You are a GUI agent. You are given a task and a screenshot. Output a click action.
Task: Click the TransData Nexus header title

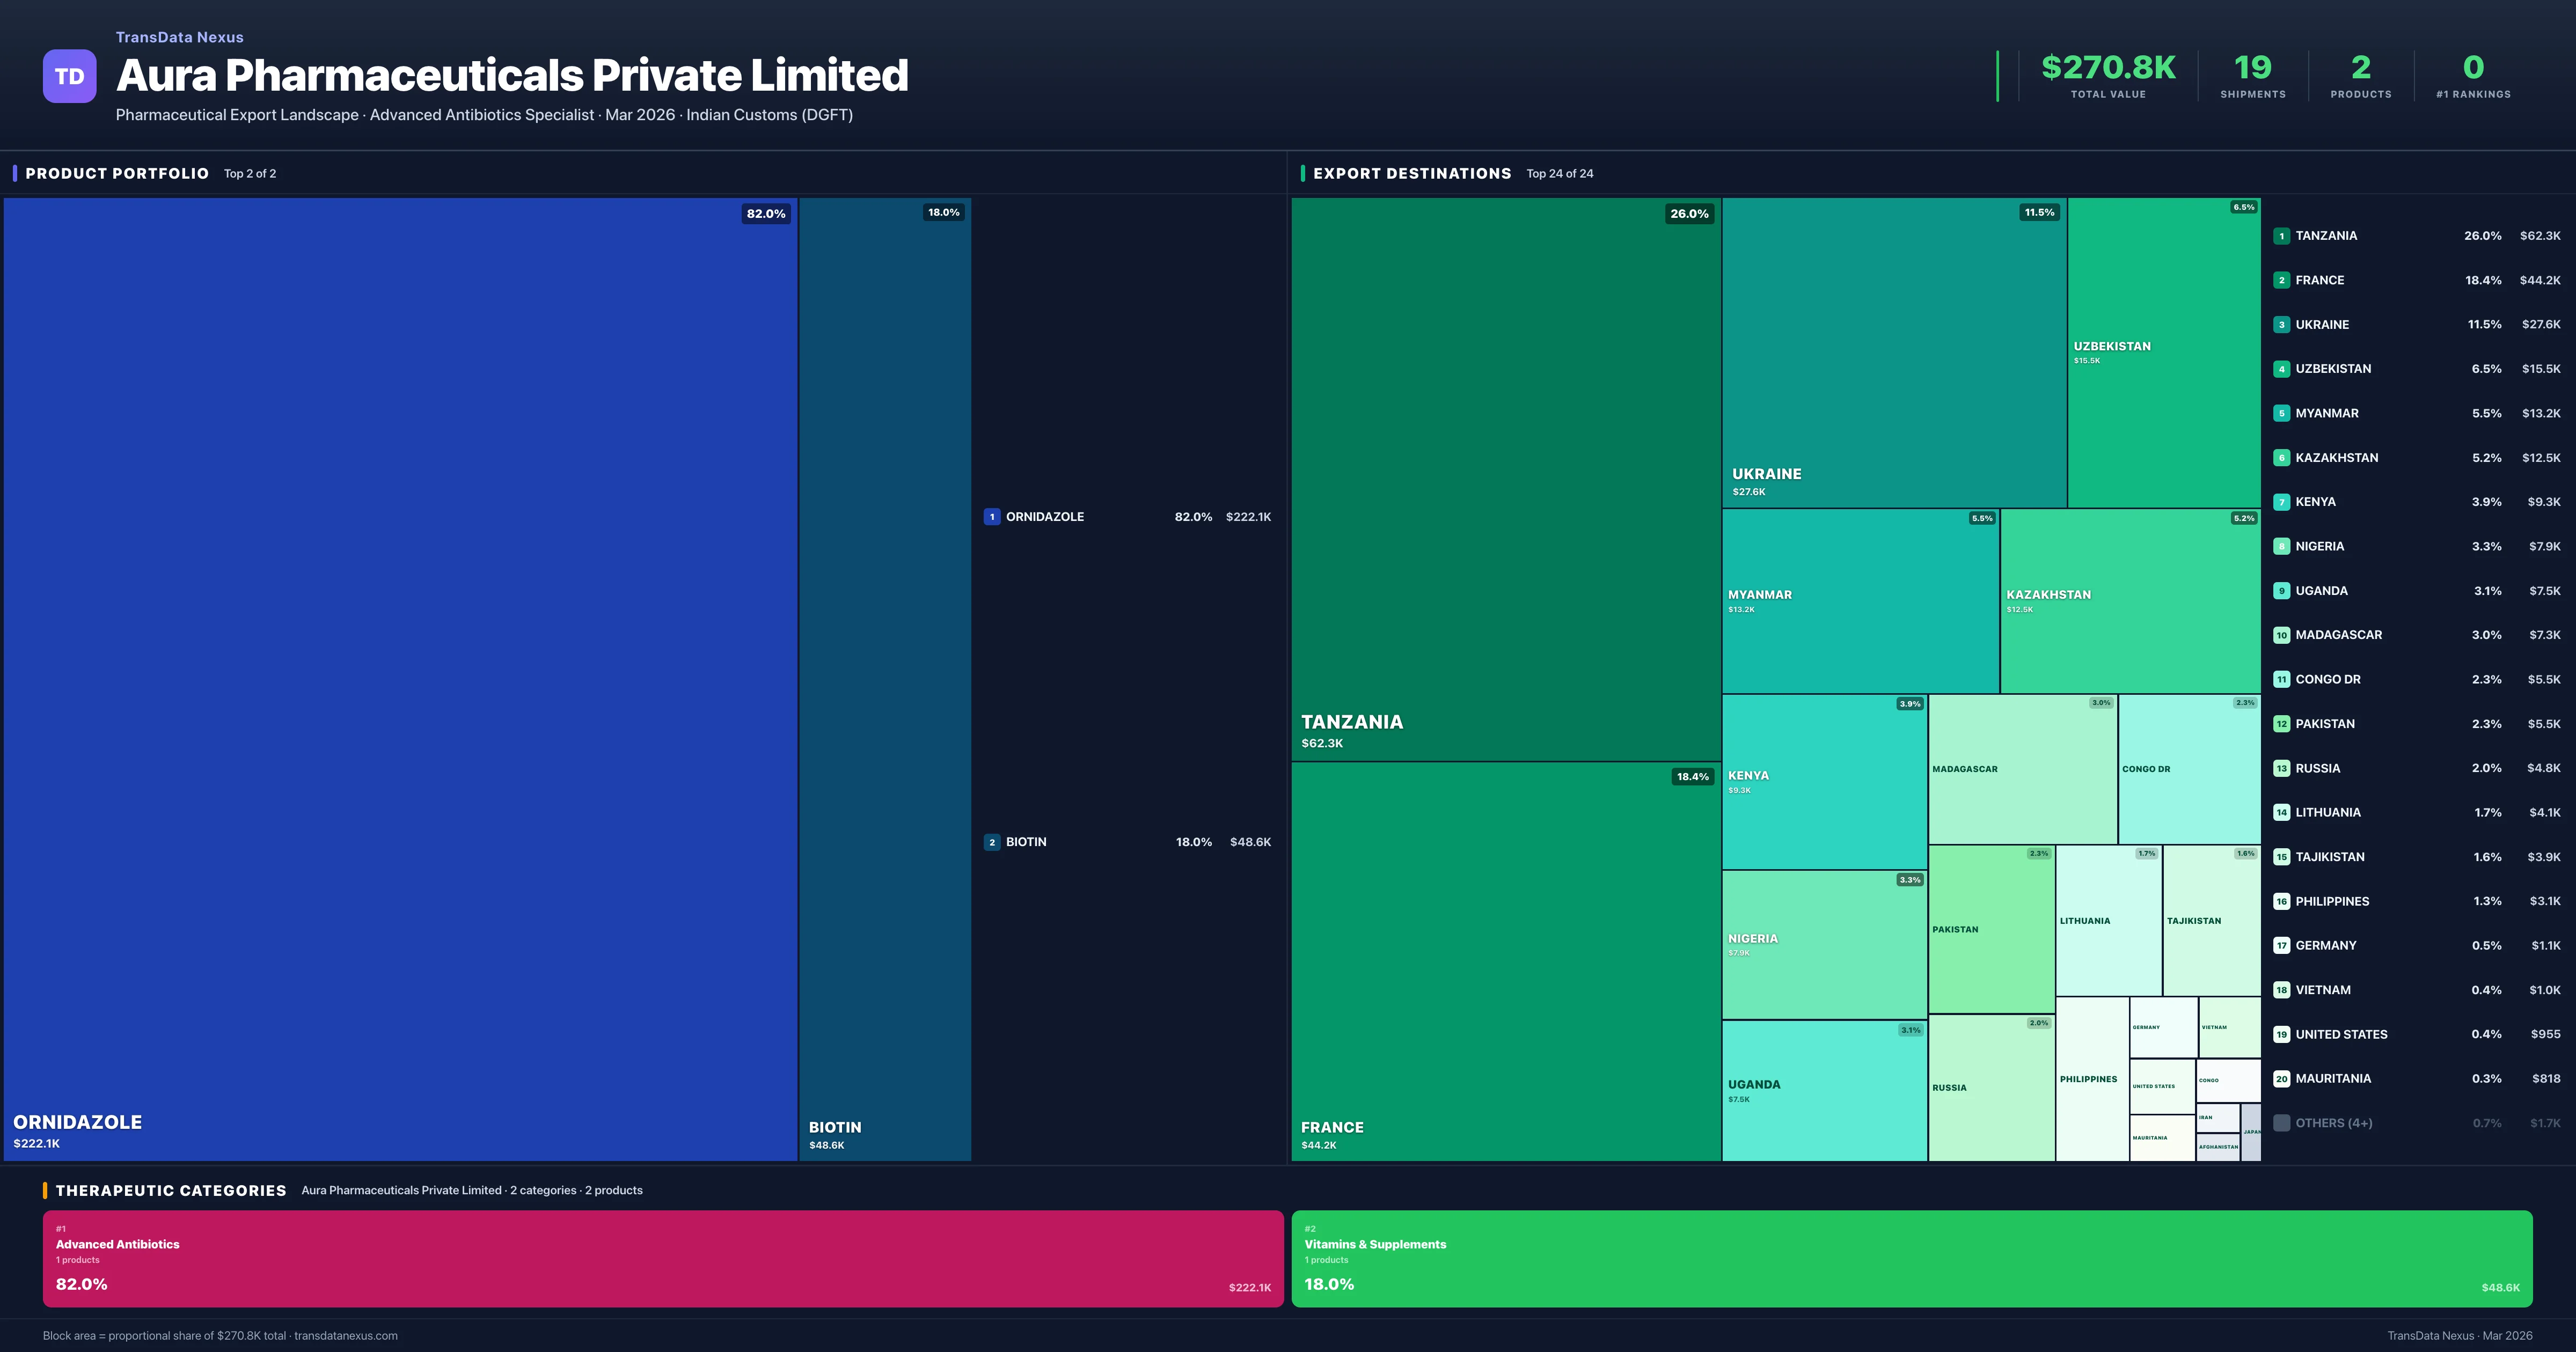tap(180, 37)
